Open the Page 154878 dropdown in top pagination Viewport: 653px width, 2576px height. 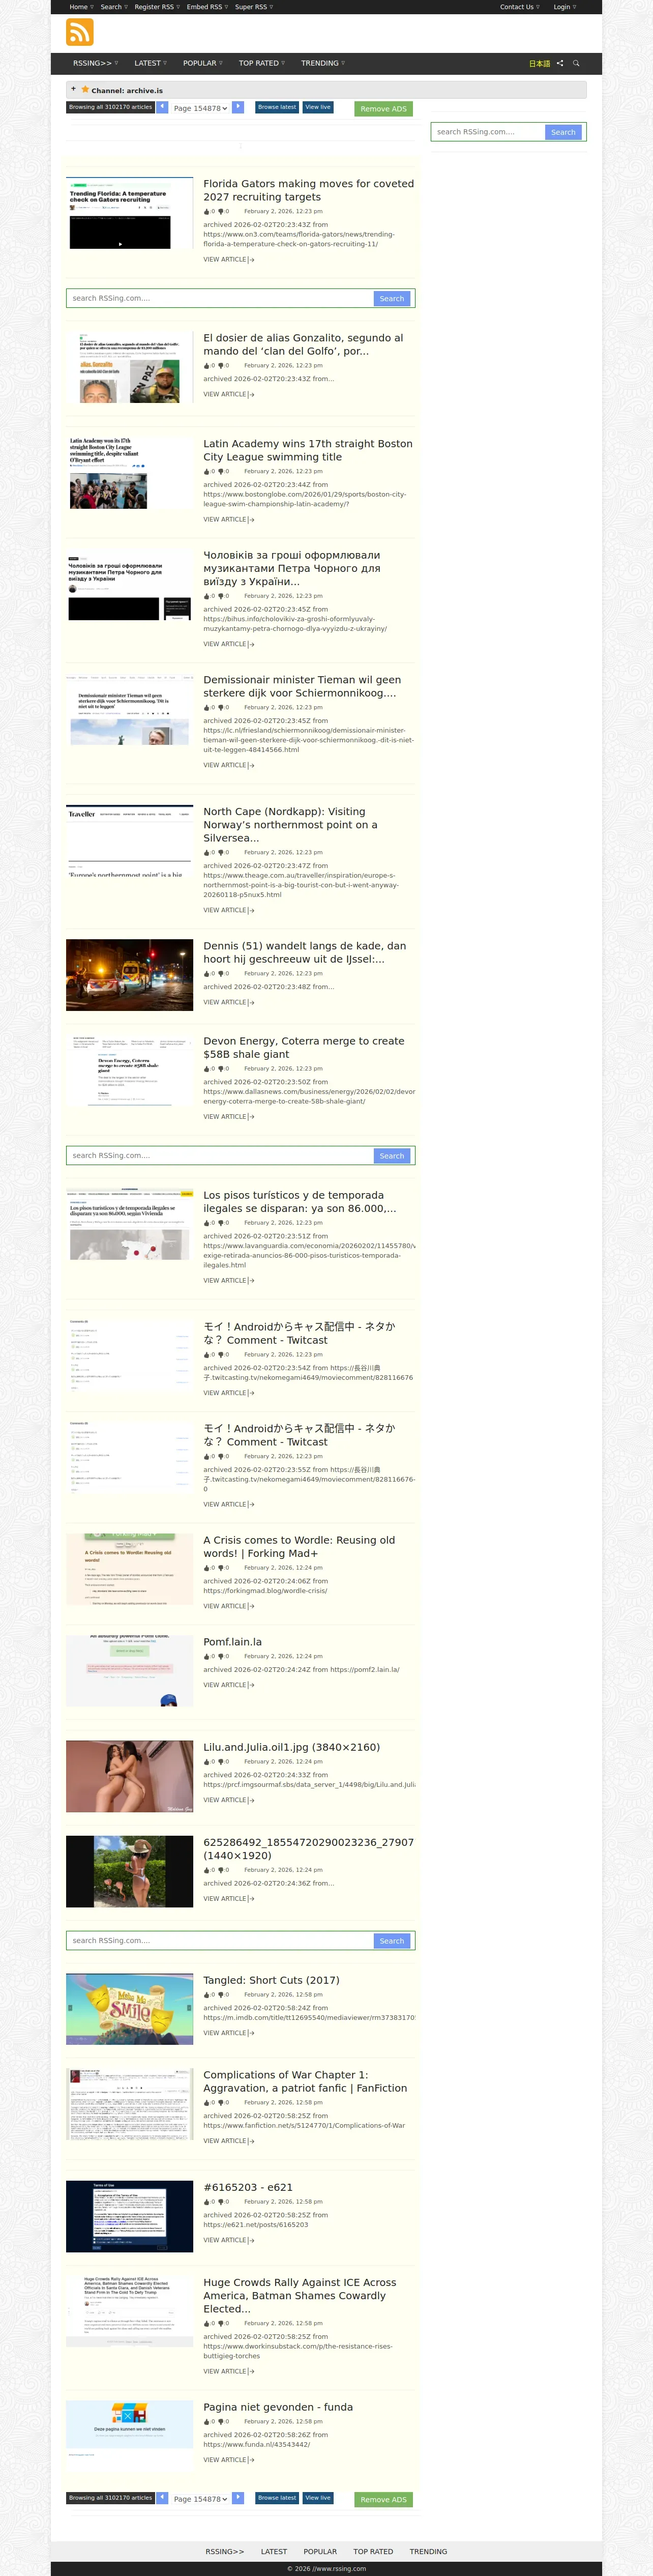tap(200, 108)
